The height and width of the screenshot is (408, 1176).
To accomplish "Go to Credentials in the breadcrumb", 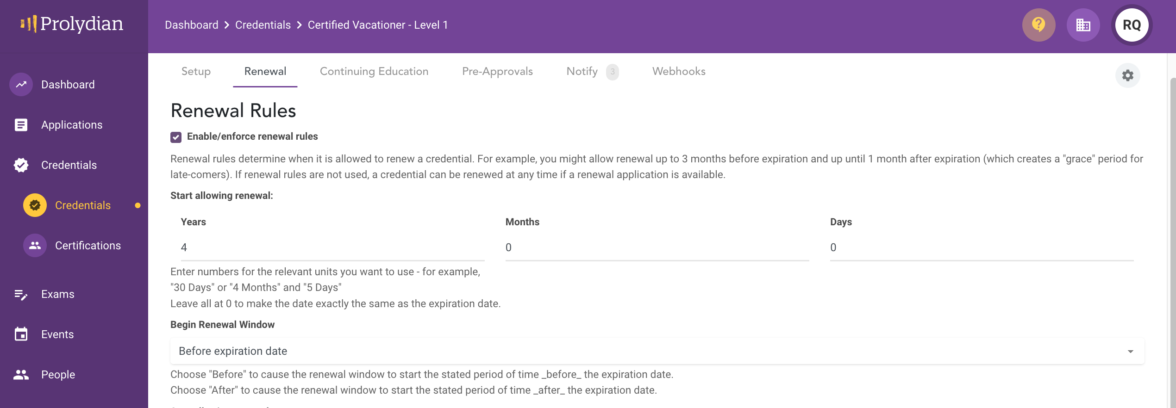I will coord(263,25).
